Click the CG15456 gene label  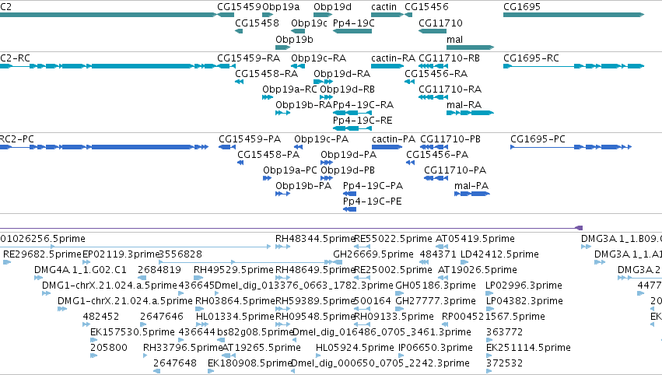coord(426,7)
